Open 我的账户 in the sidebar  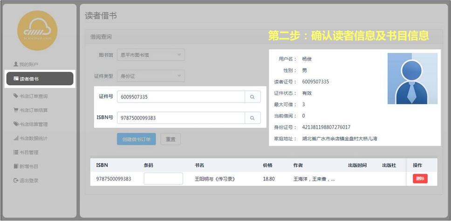pos(29,64)
